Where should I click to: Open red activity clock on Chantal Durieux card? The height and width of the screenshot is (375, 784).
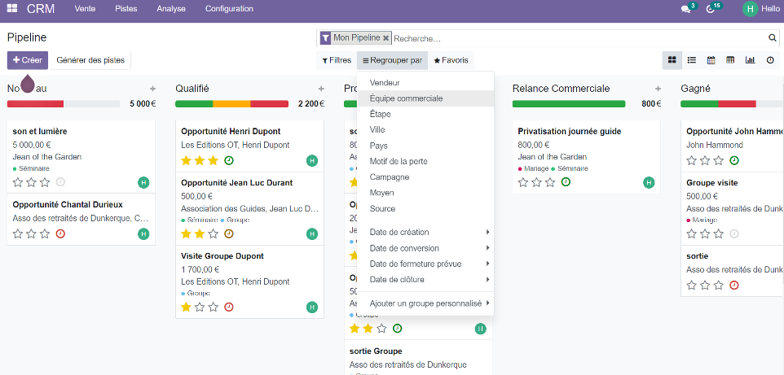[60, 233]
